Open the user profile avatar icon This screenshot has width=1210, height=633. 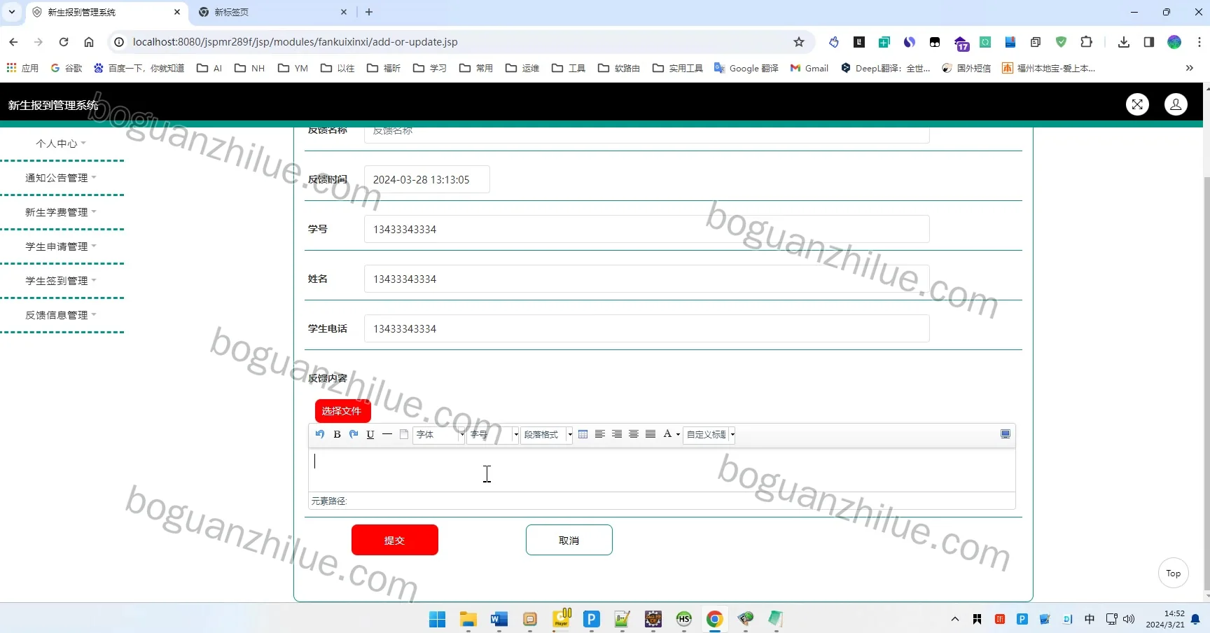coord(1176,104)
